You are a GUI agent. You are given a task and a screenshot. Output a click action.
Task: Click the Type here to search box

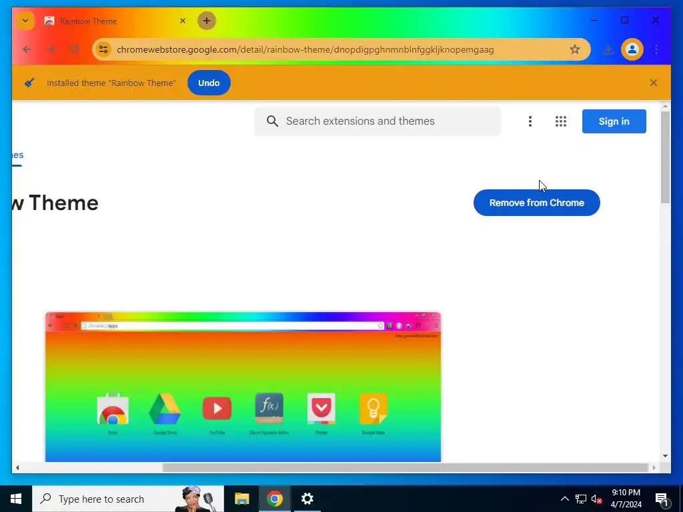click(x=128, y=499)
